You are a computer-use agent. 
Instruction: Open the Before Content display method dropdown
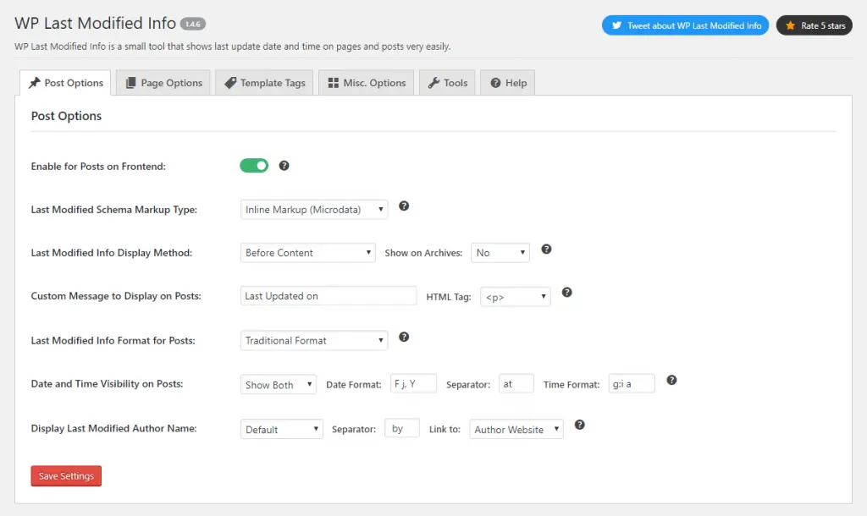[308, 252]
